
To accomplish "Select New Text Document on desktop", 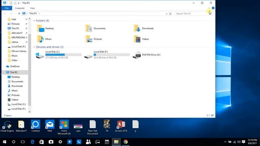I will click(93, 127).
